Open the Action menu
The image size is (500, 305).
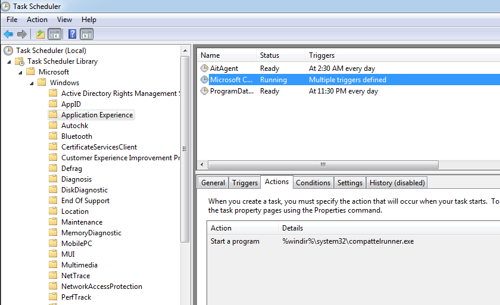click(x=37, y=20)
